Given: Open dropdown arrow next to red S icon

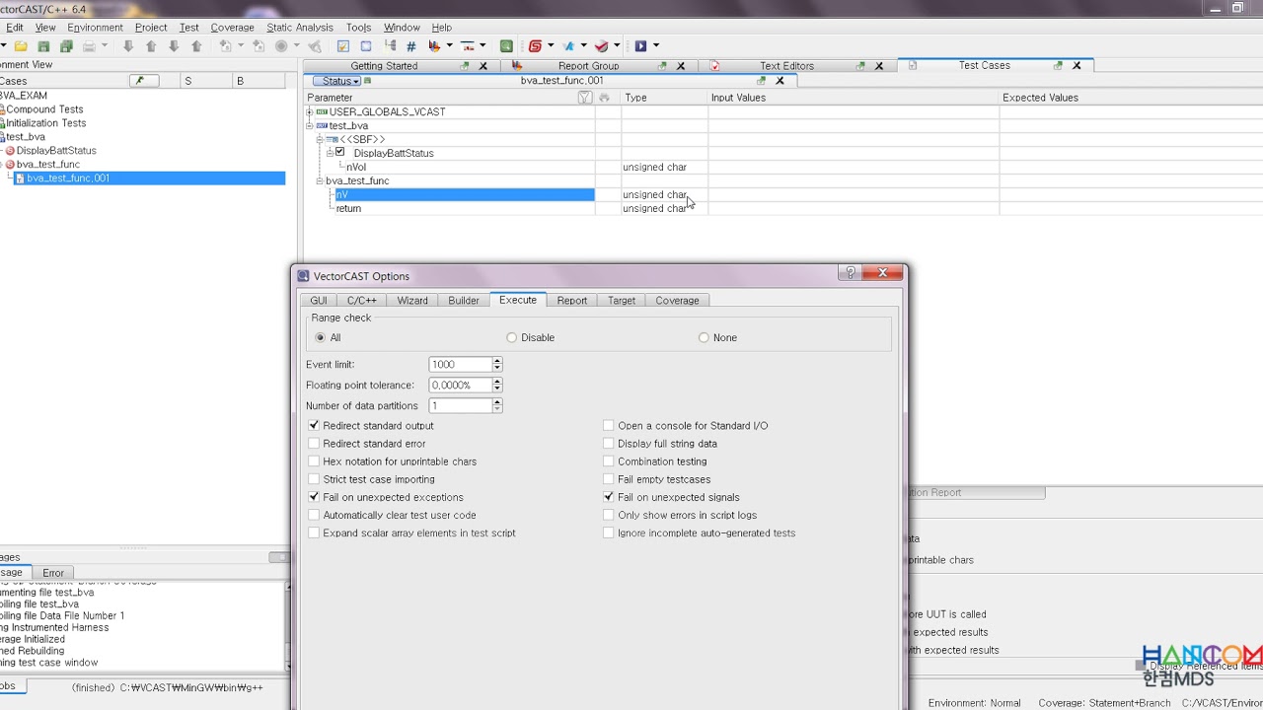Looking at the screenshot, I should pos(551,46).
